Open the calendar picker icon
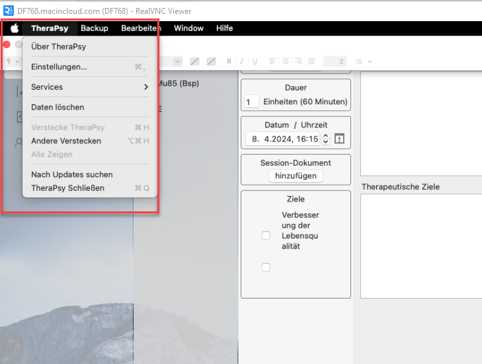Viewport: 482px width, 364px height. (x=339, y=139)
